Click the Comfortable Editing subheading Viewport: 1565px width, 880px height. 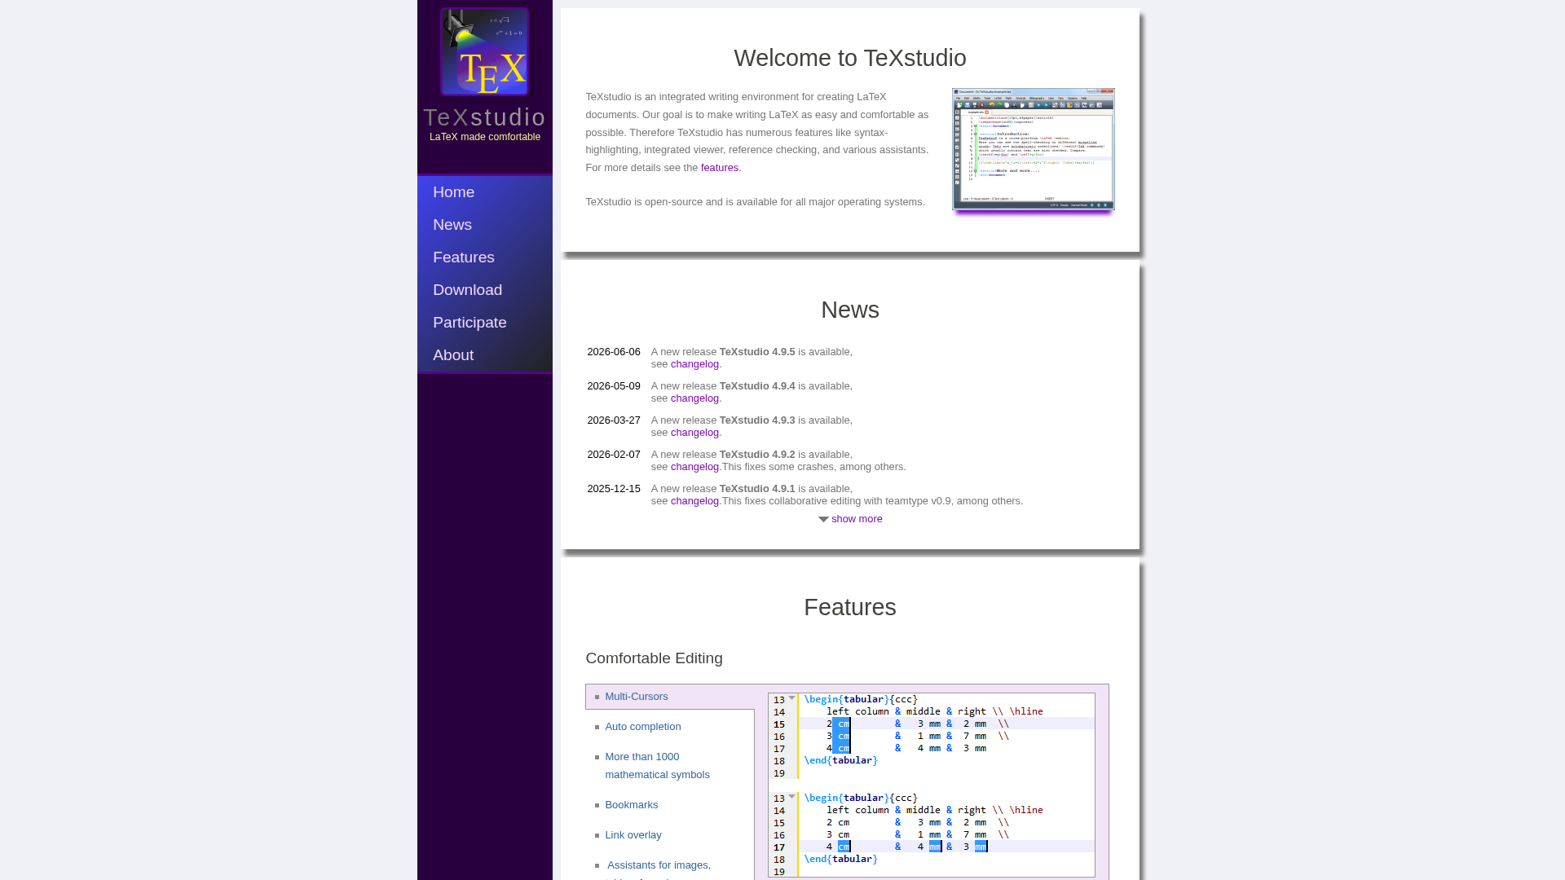(x=654, y=658)
